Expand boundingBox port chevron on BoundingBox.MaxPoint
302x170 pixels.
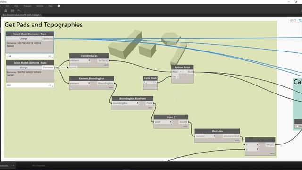(x=137, y=103)
